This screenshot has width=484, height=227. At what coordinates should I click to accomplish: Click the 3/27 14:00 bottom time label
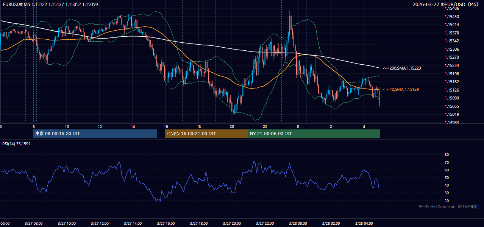click(x=133, y=223)
